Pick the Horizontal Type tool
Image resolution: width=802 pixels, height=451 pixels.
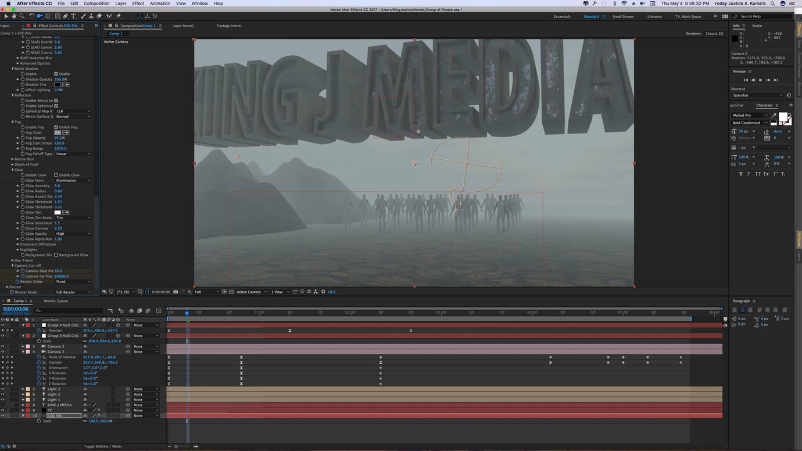pos(73,16)
